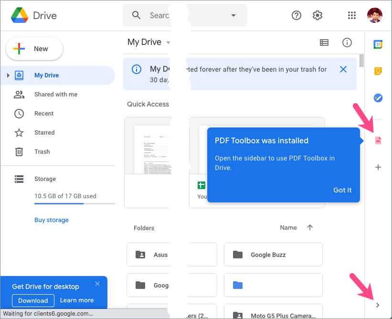Click the Download Drive for desktop button
This screenshot has width=392, height=319.
[x=33, y=300]
